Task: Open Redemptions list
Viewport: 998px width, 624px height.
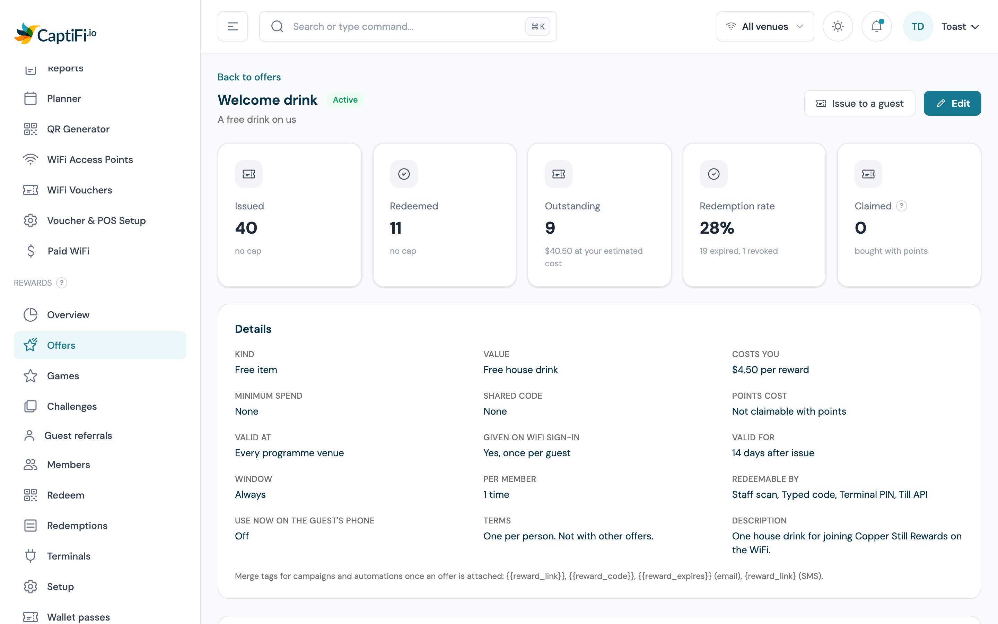Action: (100, 526)
